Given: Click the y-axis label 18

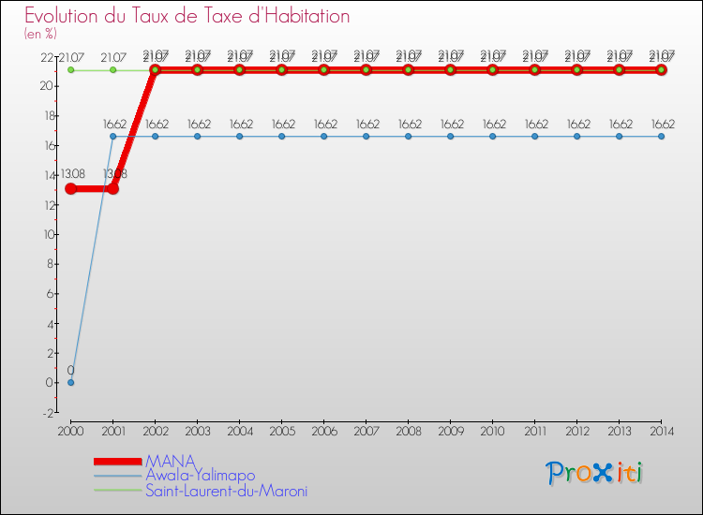Looking at the screenshot, I should tap(49, 115).
